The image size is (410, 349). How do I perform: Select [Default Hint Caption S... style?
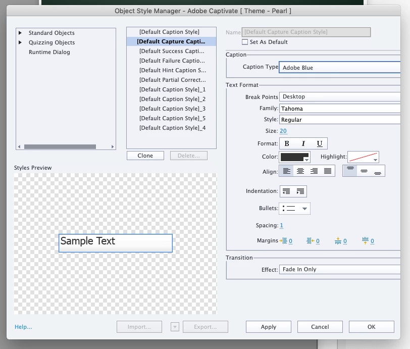coord(171,70)
